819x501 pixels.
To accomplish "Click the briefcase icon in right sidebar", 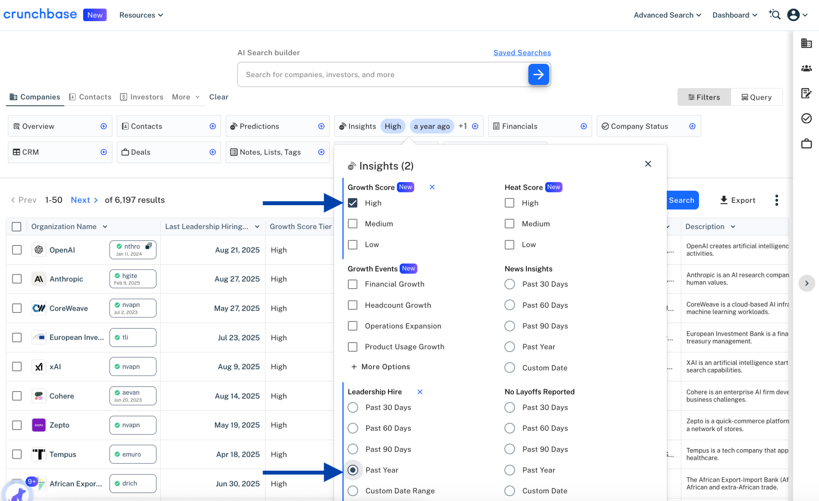I will point(806,143).
